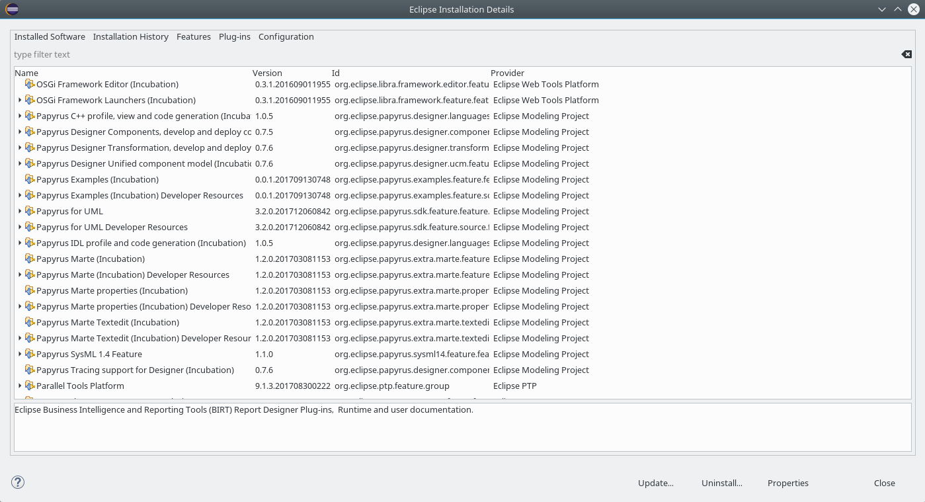Click the icon beside Papyrus Examples Developer Resources
Screen dimensions: 925x502
click(x=30, y=195)
